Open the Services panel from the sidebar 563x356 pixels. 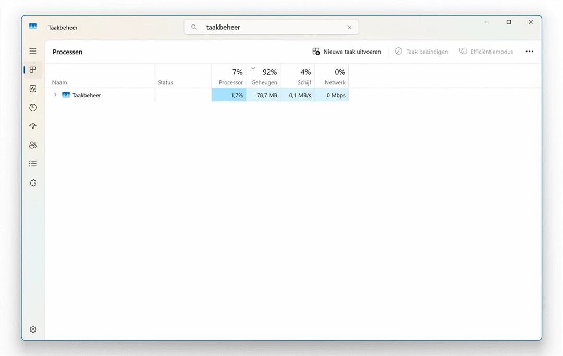click(33, 183)
